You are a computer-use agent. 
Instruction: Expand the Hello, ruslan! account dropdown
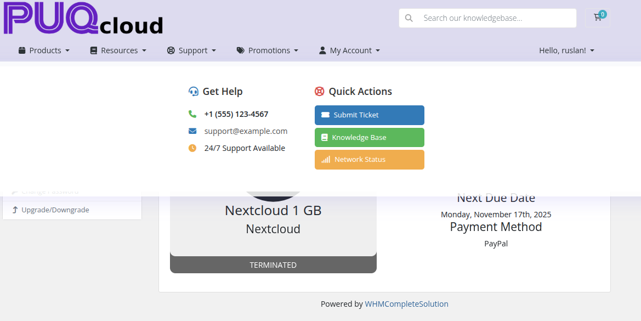566,50
